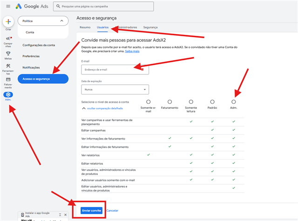Click the Endereço de e-mail field
Screen dimensions: 298x221
[115, 70]
